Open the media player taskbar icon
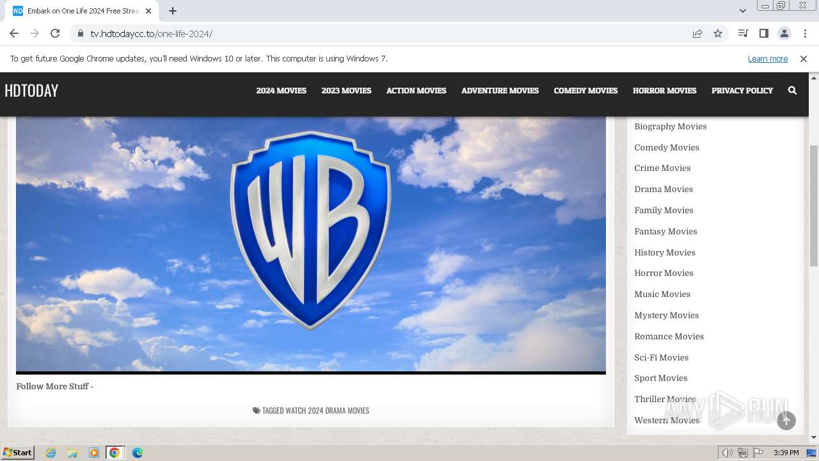Viewport: 819px width, 461px height. coord(93,453)
